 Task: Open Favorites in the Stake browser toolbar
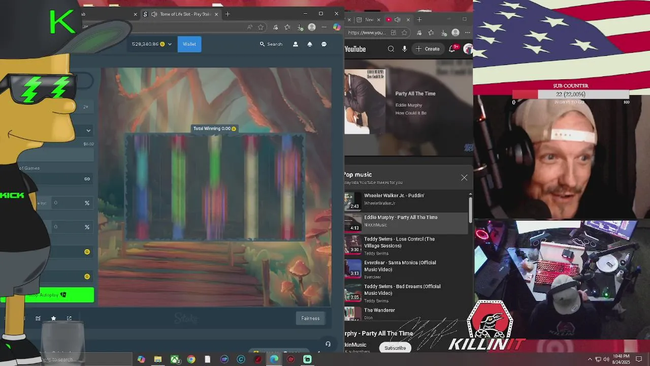(287, 27)
